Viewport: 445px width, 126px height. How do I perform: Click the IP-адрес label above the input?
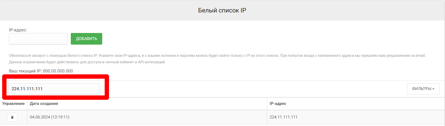[x=18, y=30]
